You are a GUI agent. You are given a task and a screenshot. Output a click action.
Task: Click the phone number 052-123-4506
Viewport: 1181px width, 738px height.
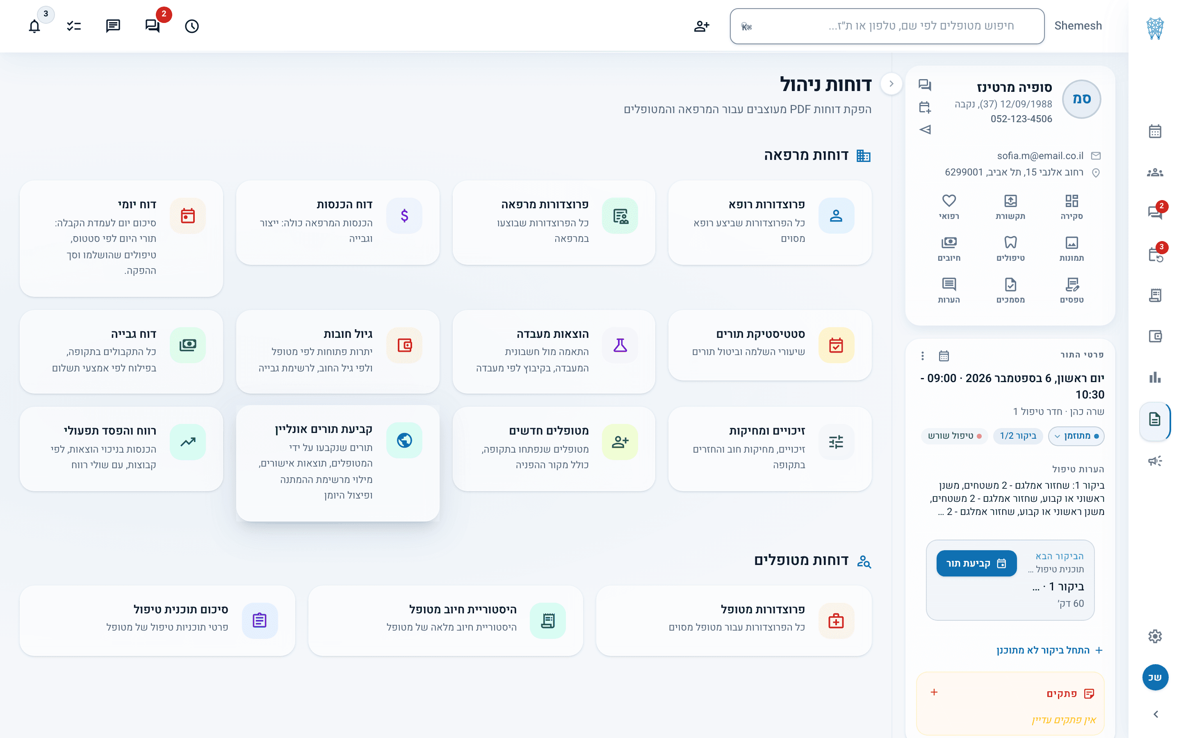(x=1021, y=118)
